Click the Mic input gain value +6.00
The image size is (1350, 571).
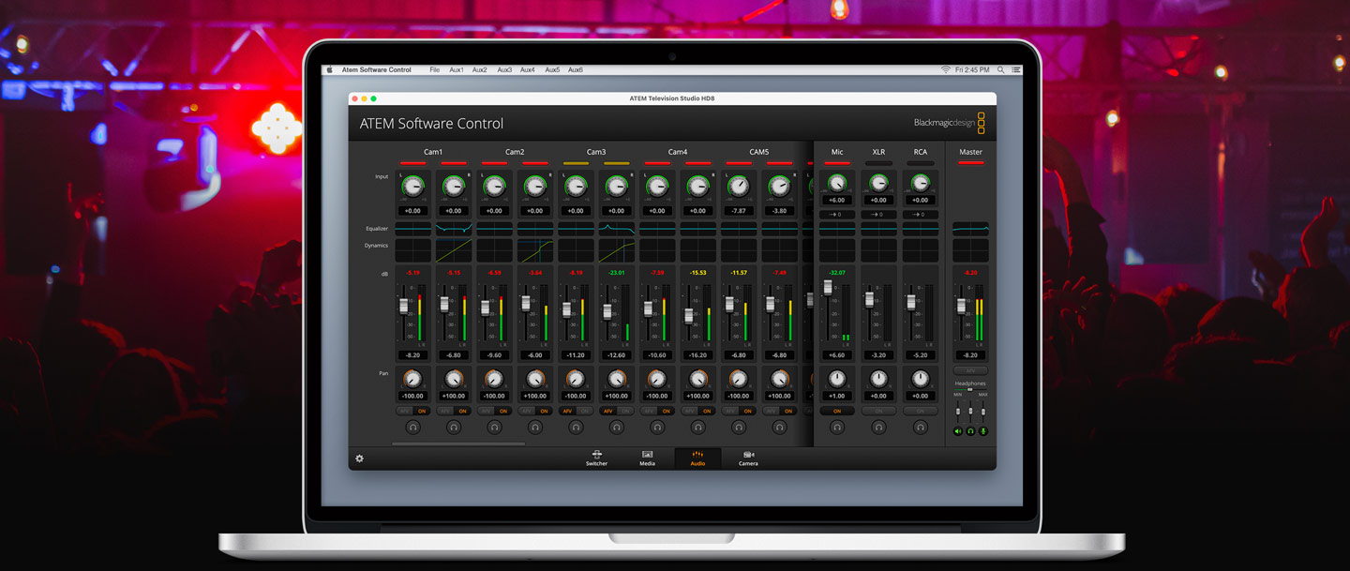[837, 200]
